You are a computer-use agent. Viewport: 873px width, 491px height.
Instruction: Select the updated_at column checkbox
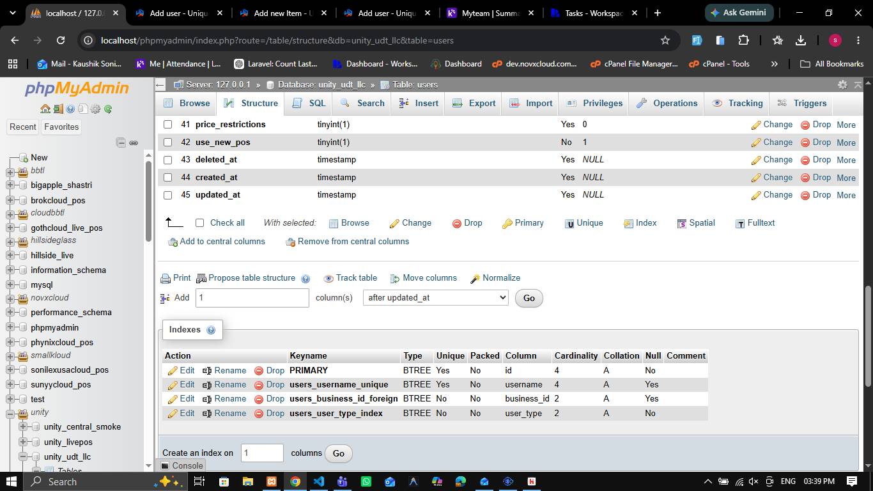(x=167, y=195)
